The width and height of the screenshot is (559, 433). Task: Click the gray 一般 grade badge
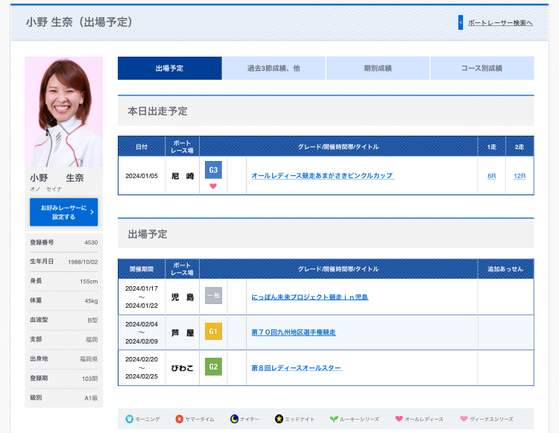coord(213,296)
